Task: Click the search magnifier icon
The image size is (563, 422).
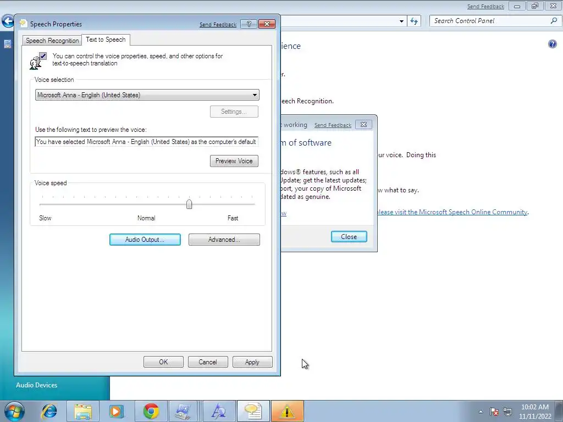Action: pos(554,21)
